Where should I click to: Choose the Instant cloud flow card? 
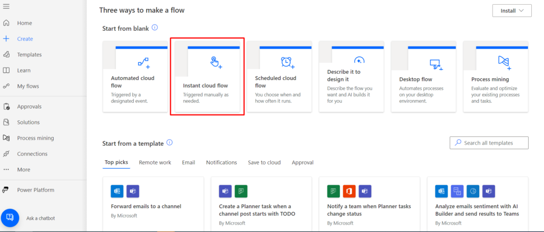click(207, 77)
